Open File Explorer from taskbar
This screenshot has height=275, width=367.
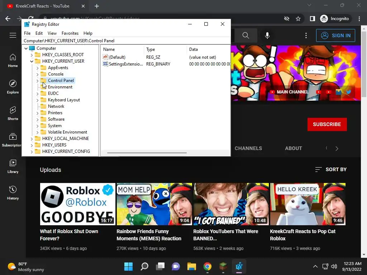point(191,266)
